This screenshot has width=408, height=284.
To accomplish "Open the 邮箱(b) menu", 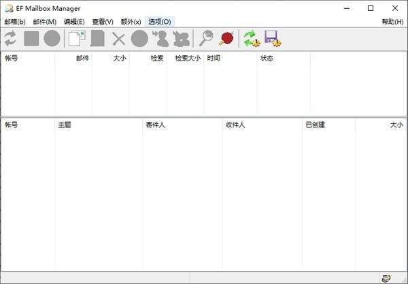I will coord(15,22).
